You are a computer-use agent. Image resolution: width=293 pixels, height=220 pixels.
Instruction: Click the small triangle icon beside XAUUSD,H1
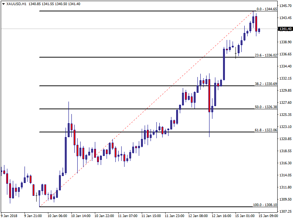click(x=3, y=4)
